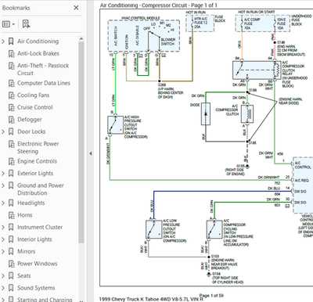Open the Computer Data Lines bookmark
The width and height of the screenshot is (313, 302).
pos(44,83)
